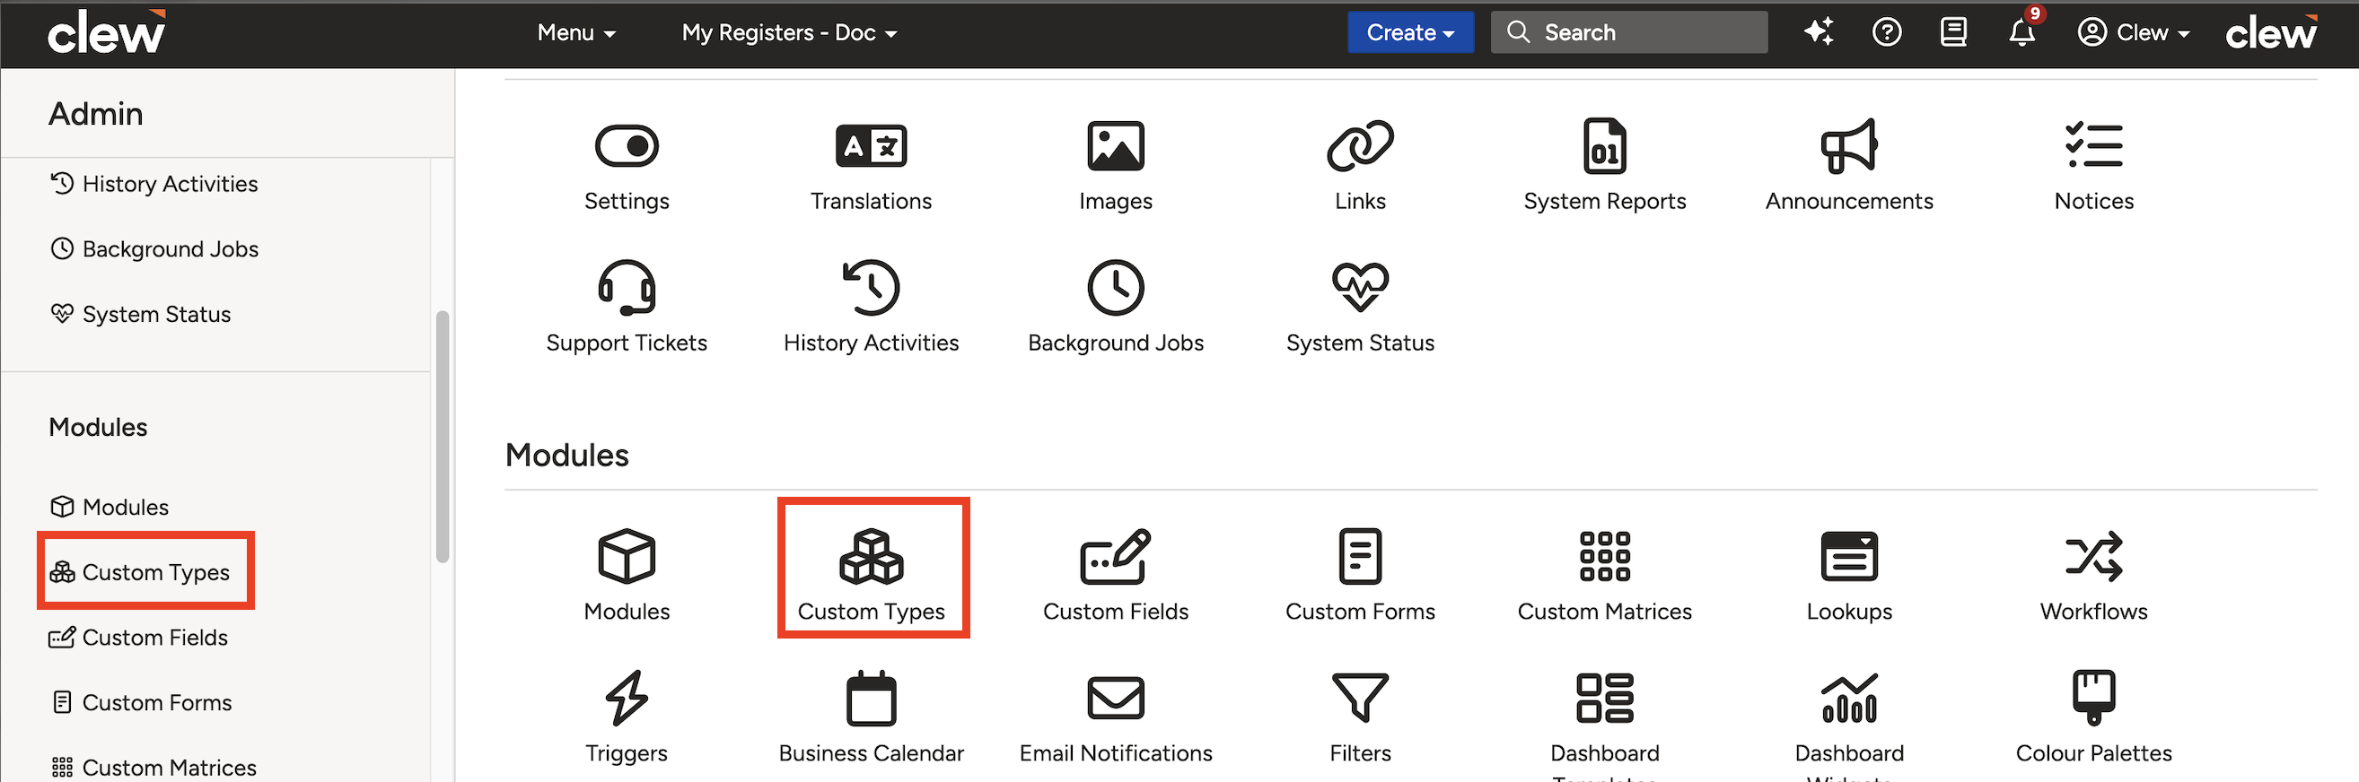Open System Status heartbeat icon in grid

[x=1360, y=287]
